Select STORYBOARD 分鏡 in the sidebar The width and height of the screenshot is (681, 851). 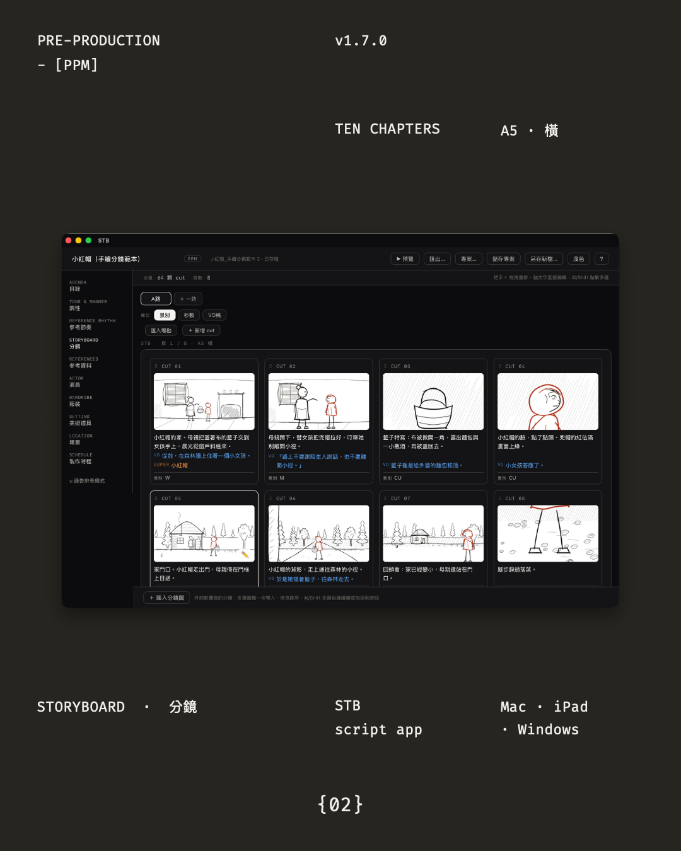pyautogui.click(x=84, y=344)
